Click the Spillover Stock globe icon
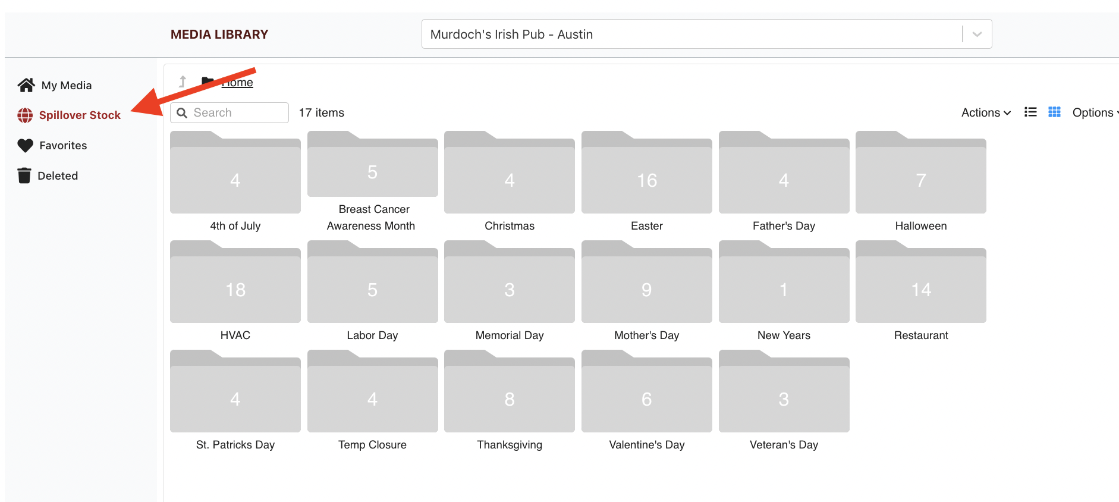Screen dimensions: 1119x502 pyautogui.click(x=25, y=115)
